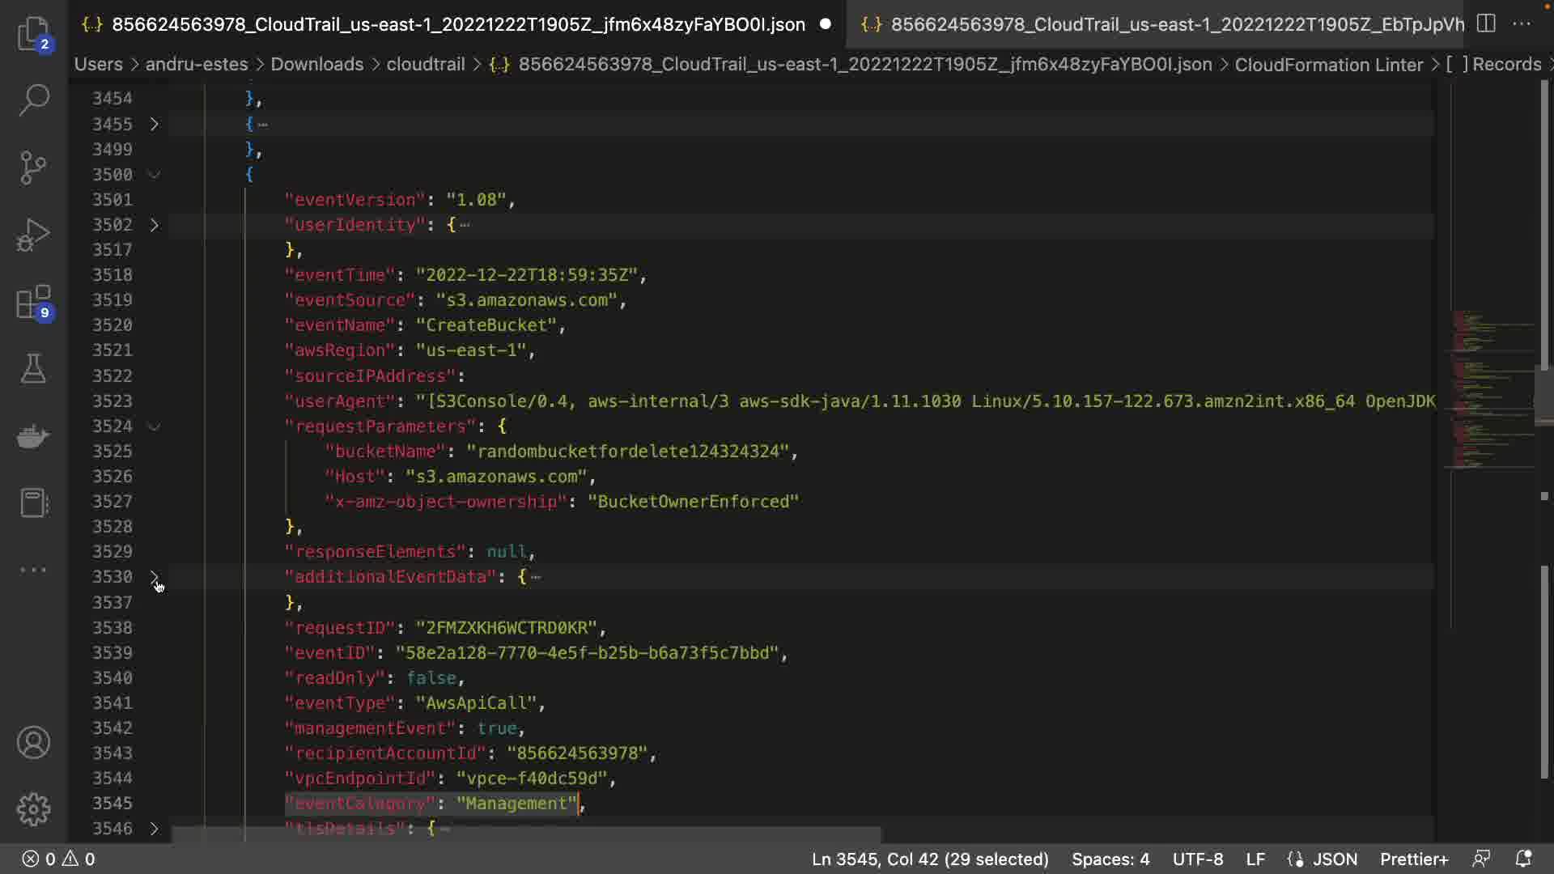Open the Accounts menu icon
Screen dimensions: 1554x874
pyautogui.click(x=34, y=742)
